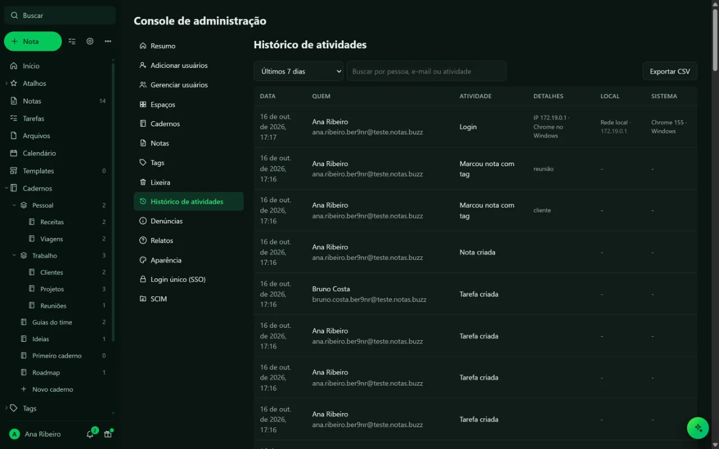Click the trash icon beside Lixeira
This screenshot has height=449, width=719.
click(143, 182)
